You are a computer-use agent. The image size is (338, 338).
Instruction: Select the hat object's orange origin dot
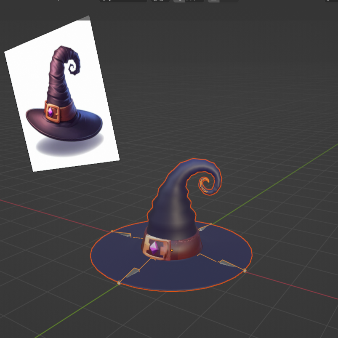172,250
